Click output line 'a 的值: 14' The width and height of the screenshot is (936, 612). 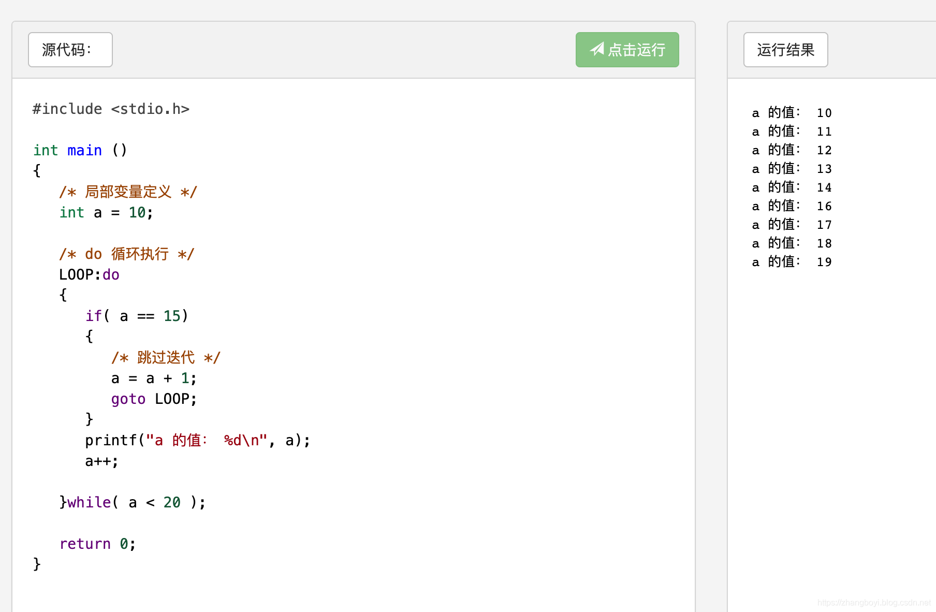point(792,187)
